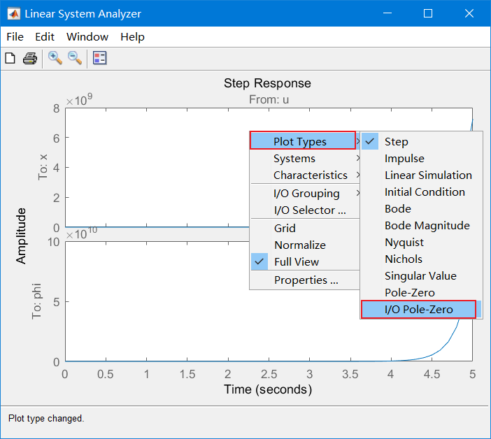Screen dimensions: 491x439
Task: Select the Zoom Out tool
Action: [x=74, y=58]
